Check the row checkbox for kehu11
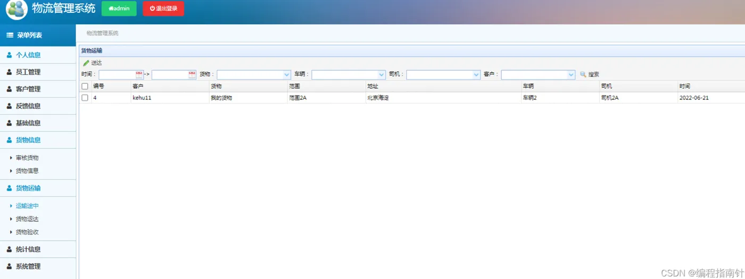Screen dimensions: 745x279 click(x=85, y=98)
